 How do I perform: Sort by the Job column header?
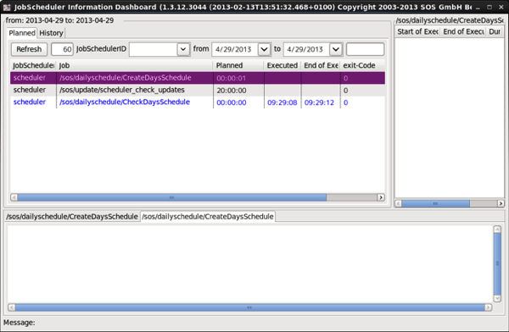click(135, 65)
